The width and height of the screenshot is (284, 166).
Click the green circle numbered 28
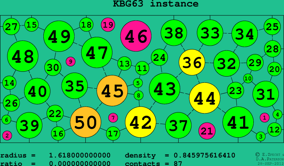(273, 49)
